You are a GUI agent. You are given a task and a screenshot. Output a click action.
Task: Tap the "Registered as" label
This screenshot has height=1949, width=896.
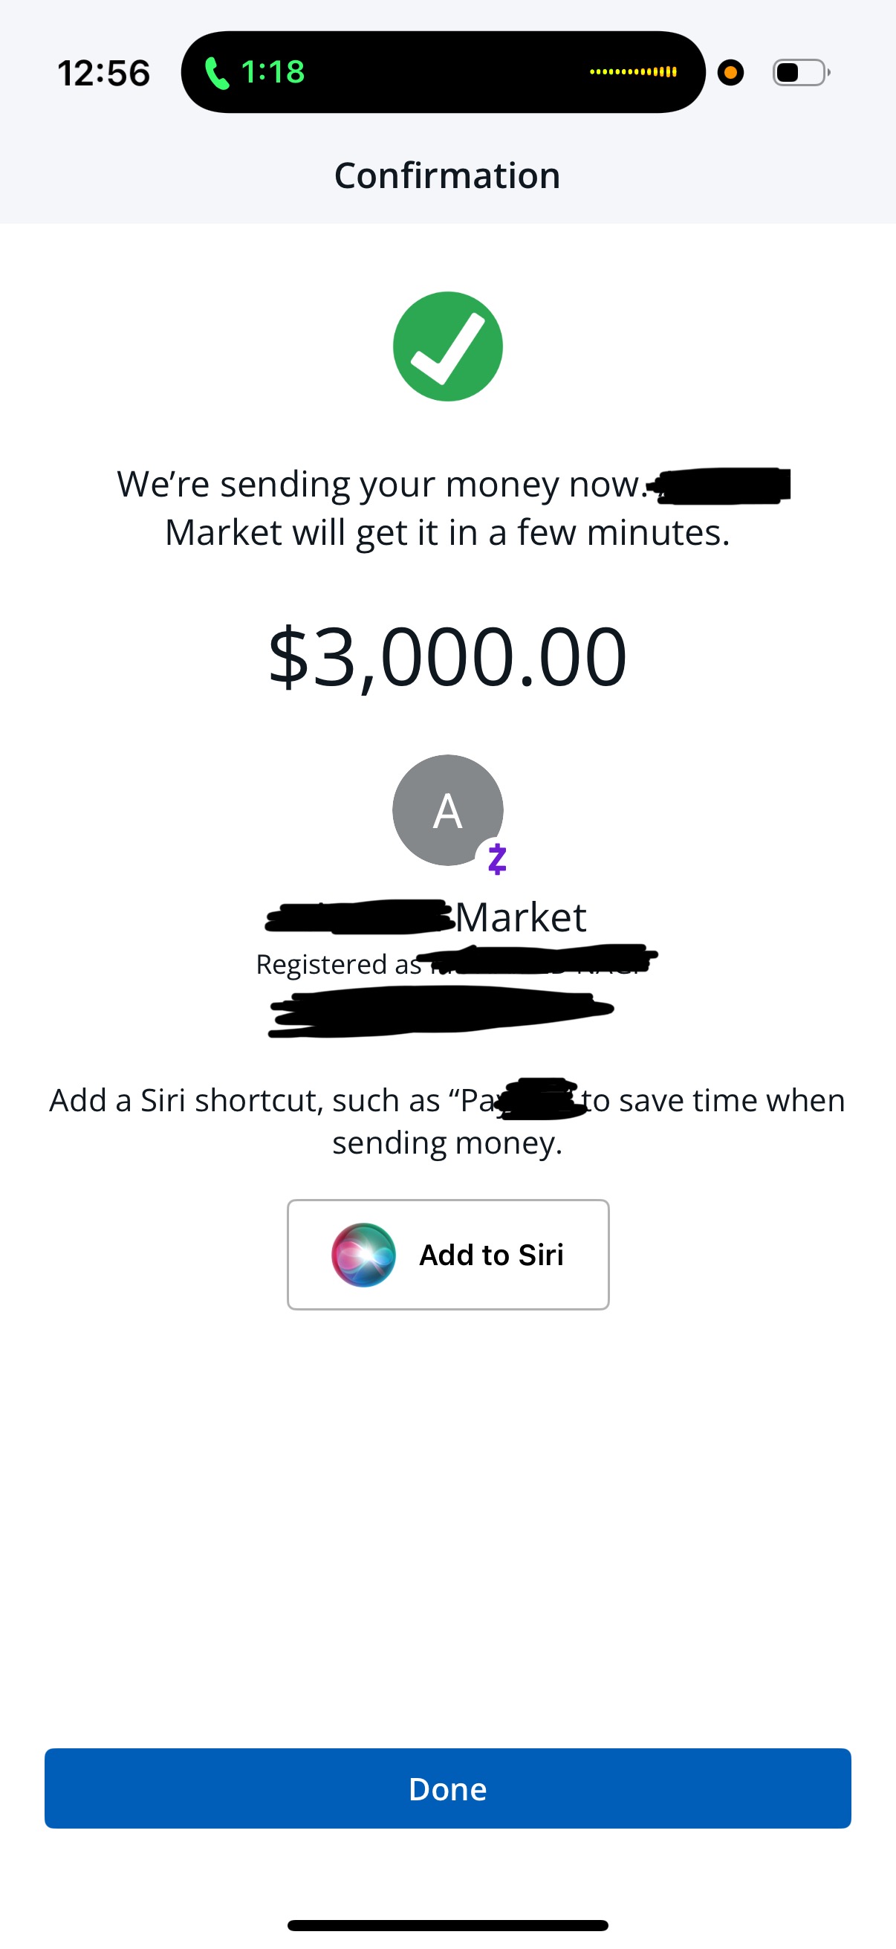[339, 964]
